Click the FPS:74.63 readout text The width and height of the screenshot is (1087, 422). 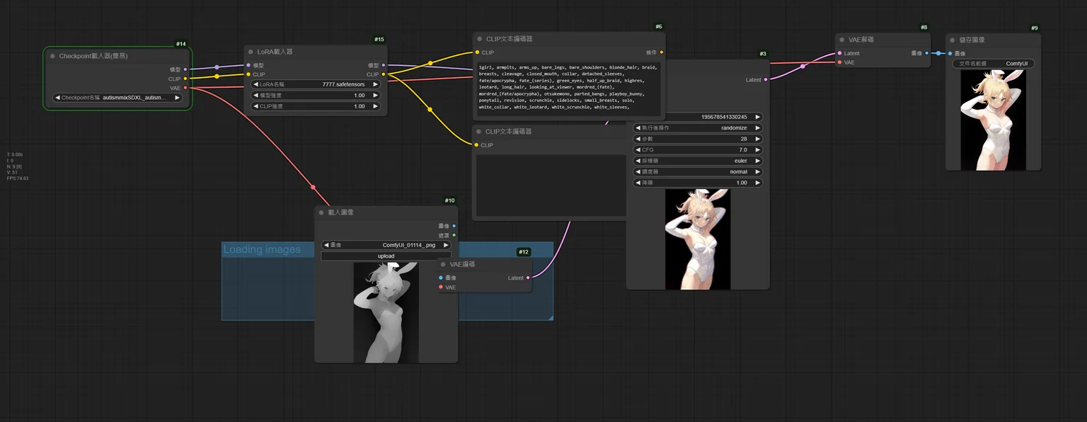point(18,178)
